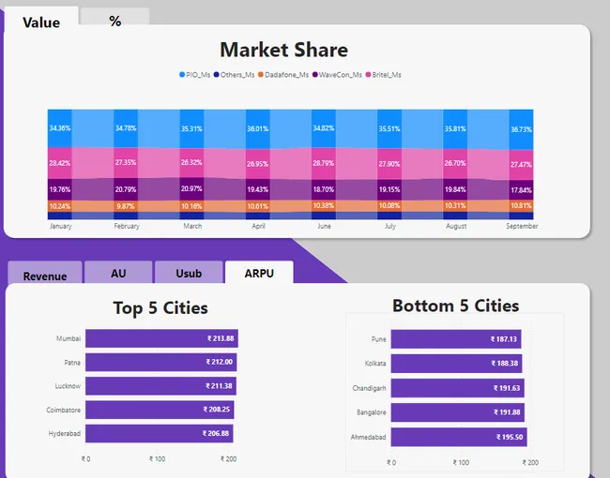
Task: Select the Coimbatore bar showing ₹208.25
Action: tap(160, 410)
